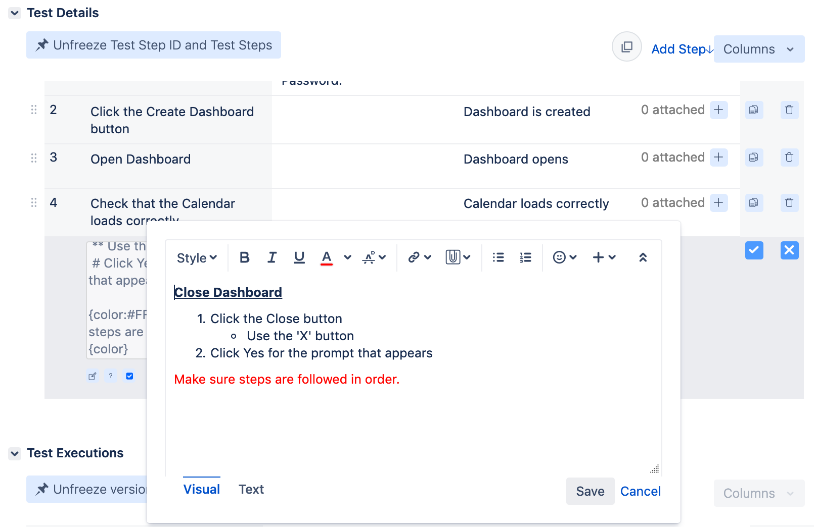
Task: Delete step 4 with the trash icon
Action: pyautogui.click(x=789, y=203)
